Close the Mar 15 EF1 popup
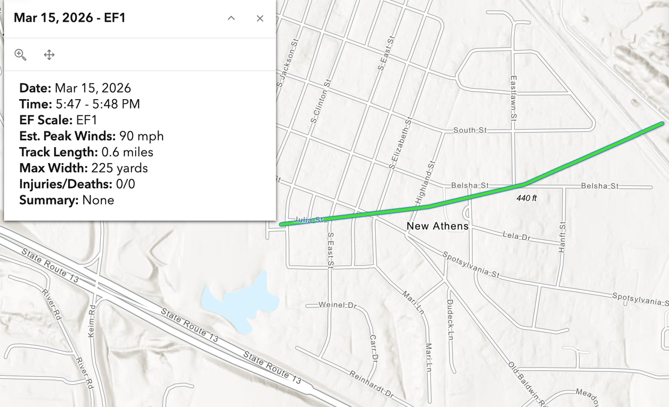 [260, 18]
